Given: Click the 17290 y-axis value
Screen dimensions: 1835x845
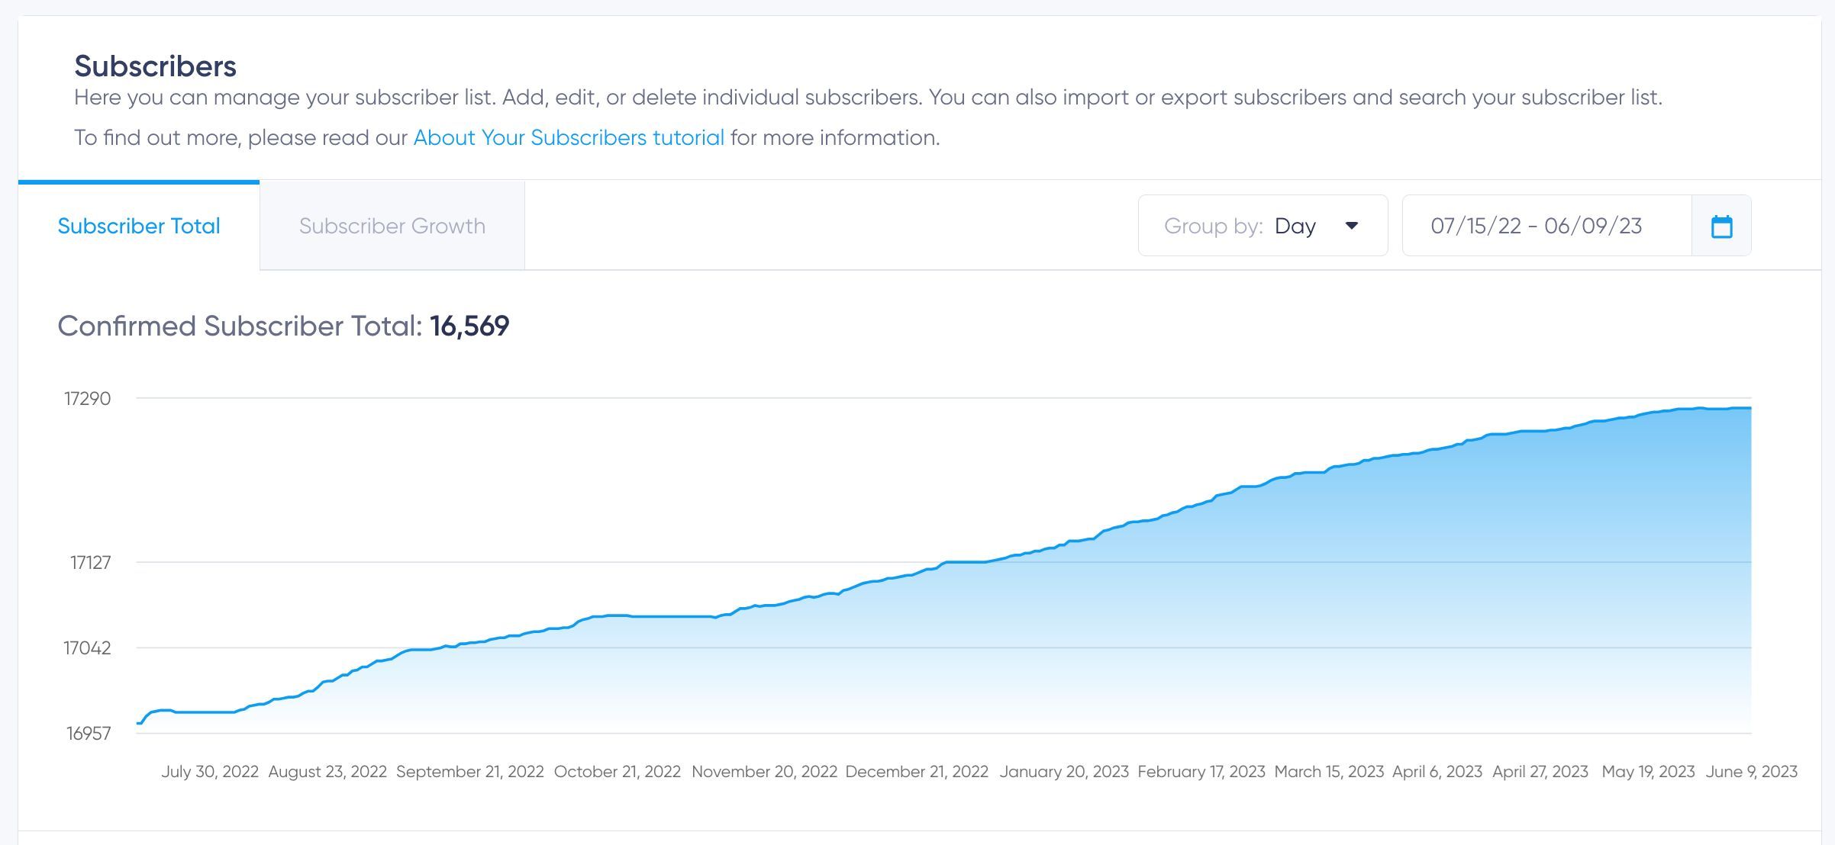Looking at the screenshot, I should coord(89,398).
